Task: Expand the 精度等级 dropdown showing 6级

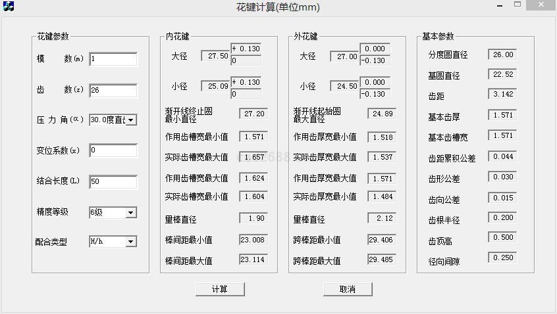Action: point(130,212)
